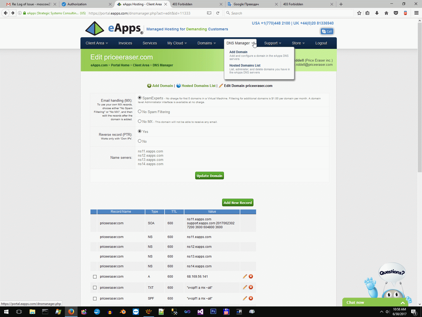Image resolution: width=422 pixels, height=317 pixels.
Task: Delete the A record 68.169.56.141
Action: (251, 276)
